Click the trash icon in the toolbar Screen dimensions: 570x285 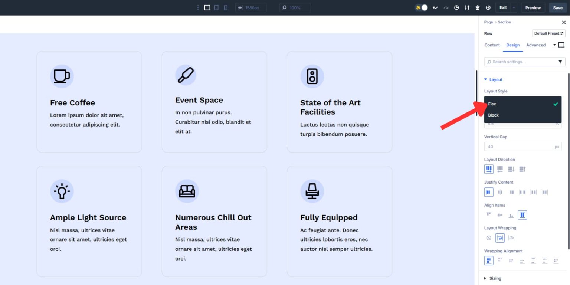[x=477, y=7]
